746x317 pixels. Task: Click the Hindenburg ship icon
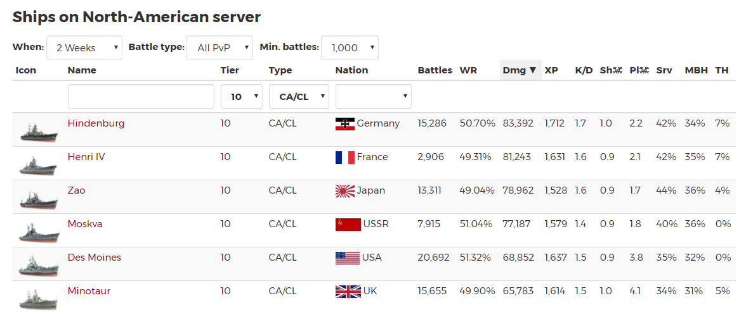tap(39, 131)
